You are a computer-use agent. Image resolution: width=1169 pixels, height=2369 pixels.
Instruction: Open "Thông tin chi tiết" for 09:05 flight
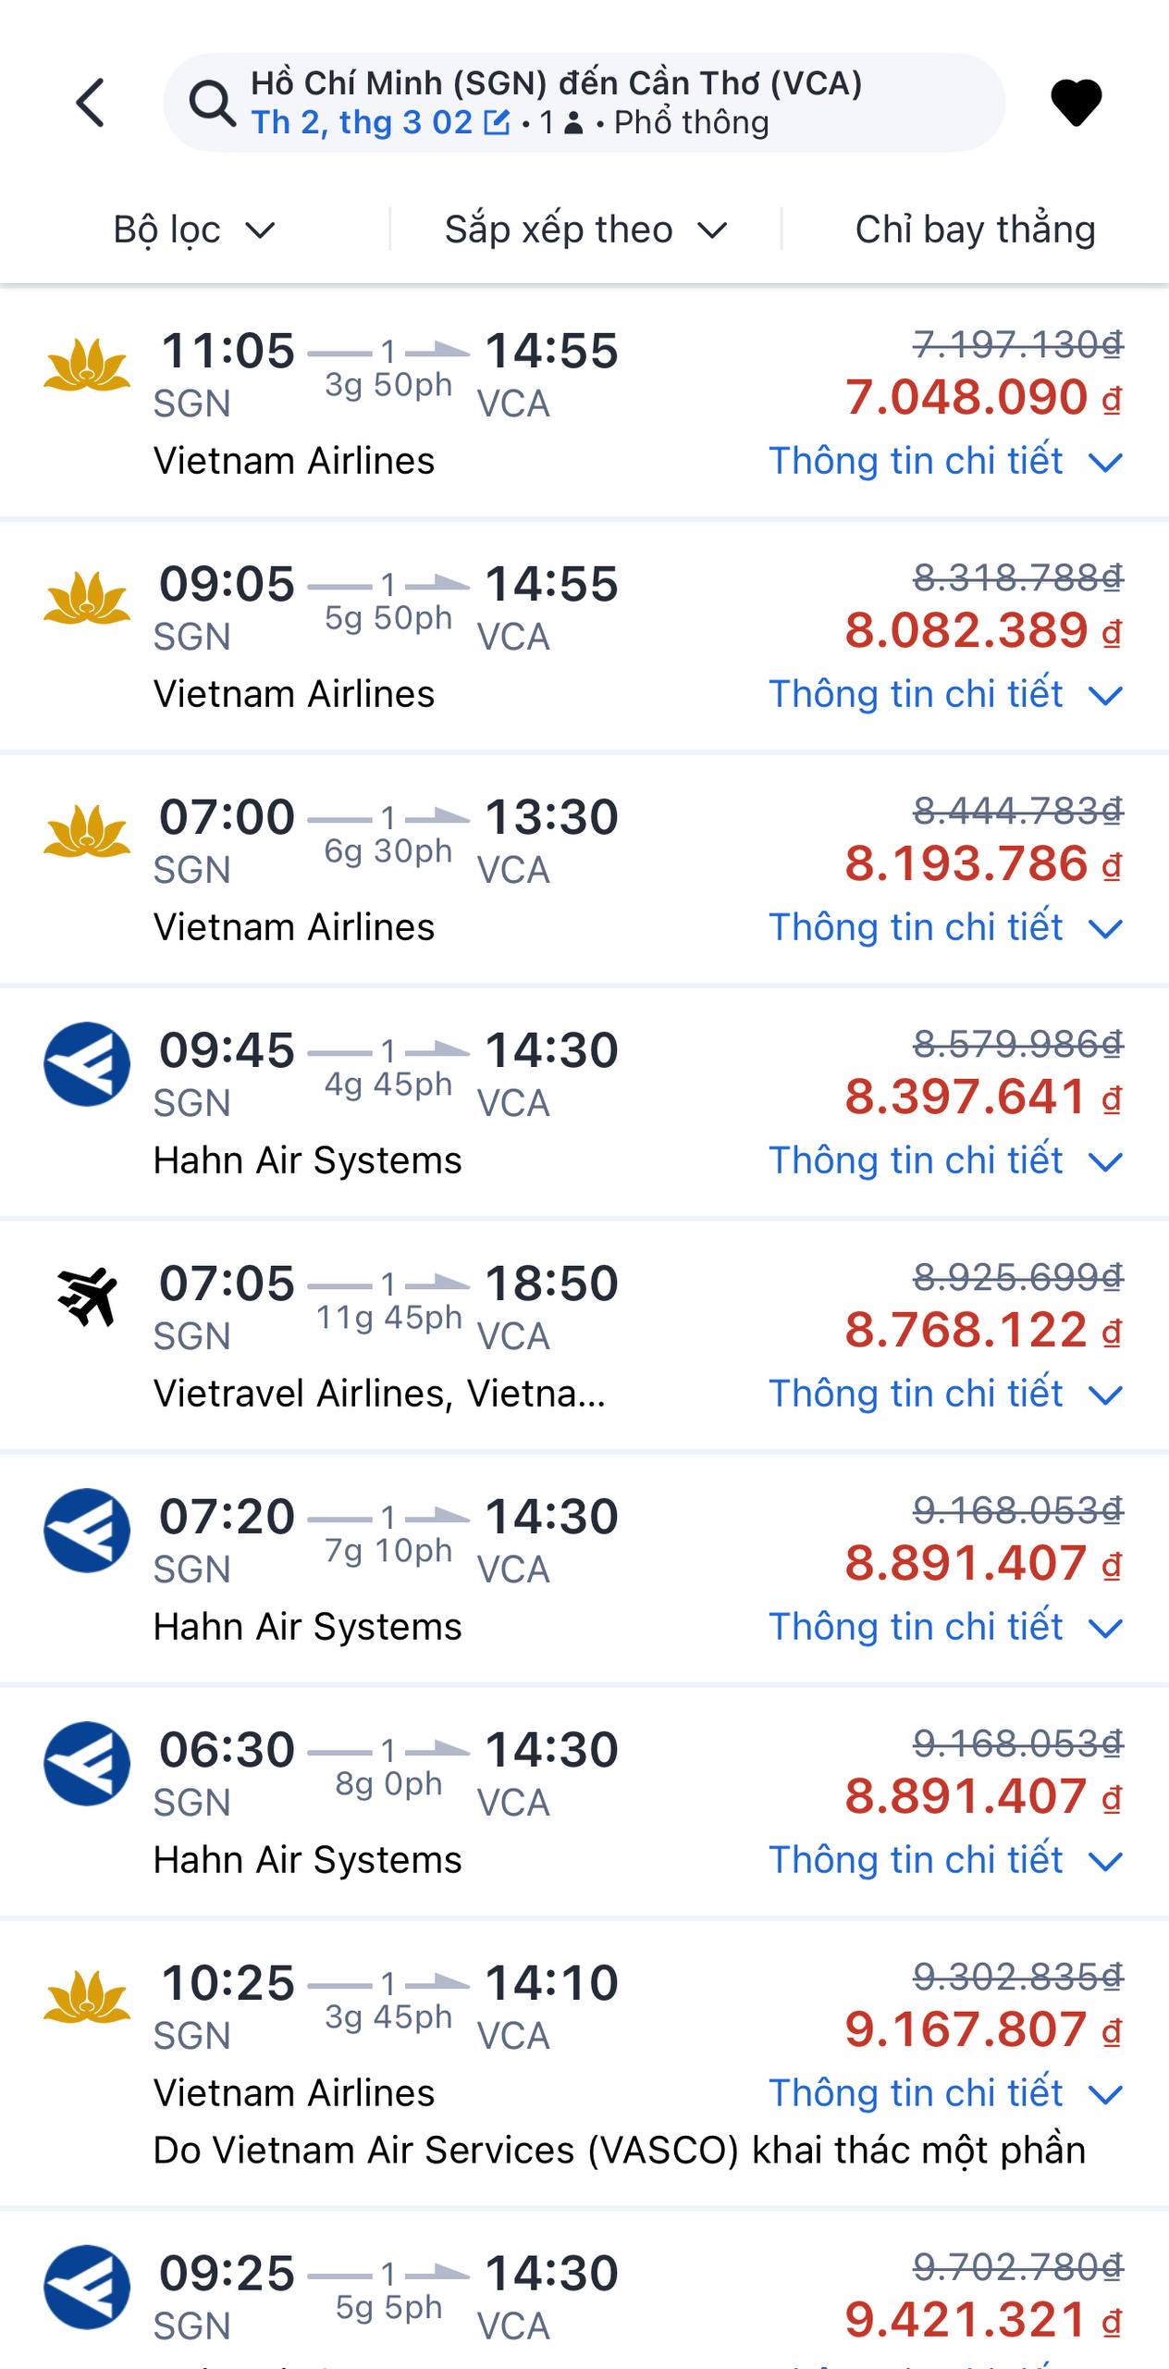945,694
